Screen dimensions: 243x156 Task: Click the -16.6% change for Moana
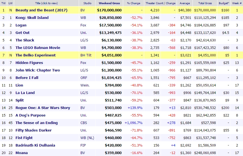136,153
